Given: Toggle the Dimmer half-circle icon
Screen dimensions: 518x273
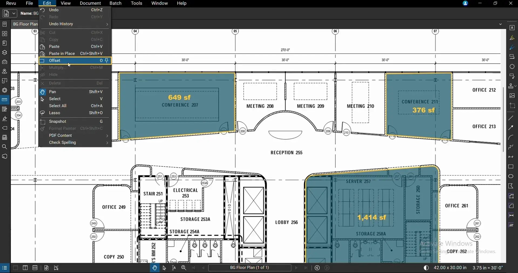Looking at the screenshot, I should point(426,268).
